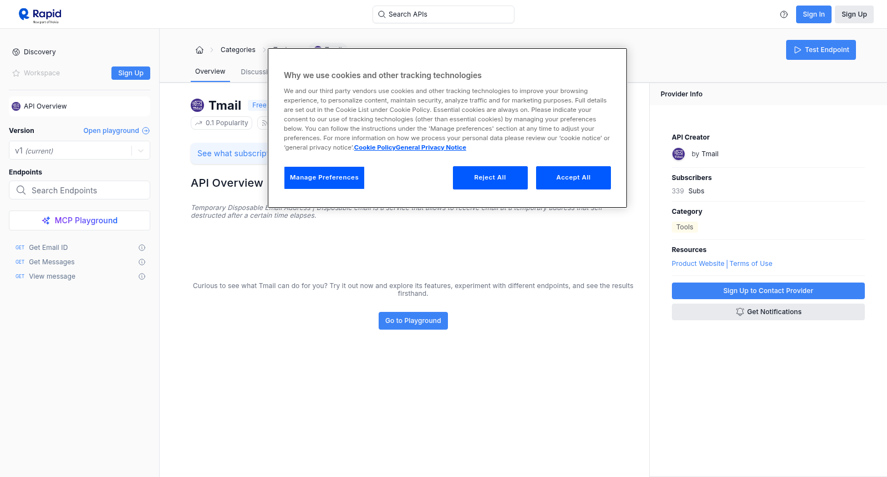Open Discovery in the sidebar
887x477 pixels.
(x=40, y=52)
